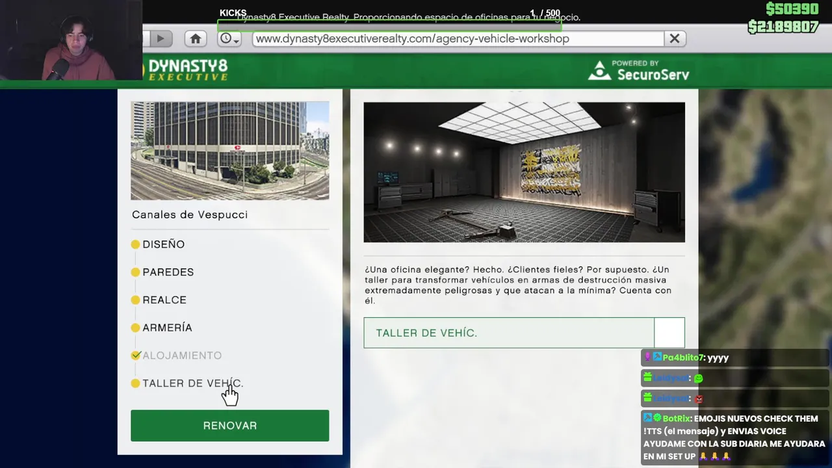Image resolution: width=832 pixels, height=468 pixels.
Task: Click the website address bar
Action: tap(458, 38)
